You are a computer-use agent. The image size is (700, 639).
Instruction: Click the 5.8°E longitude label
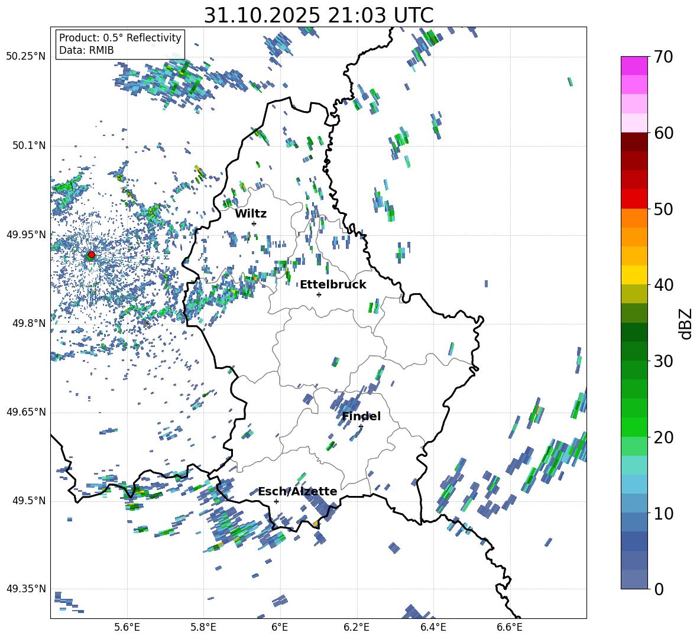point(203,627)
